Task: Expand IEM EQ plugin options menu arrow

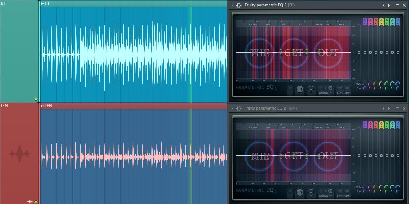Action: pos(232,108)
